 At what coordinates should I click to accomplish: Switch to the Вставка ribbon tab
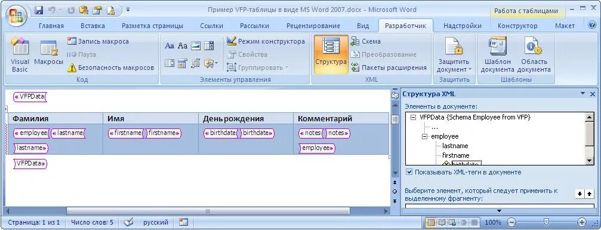[x=93, y=26]
